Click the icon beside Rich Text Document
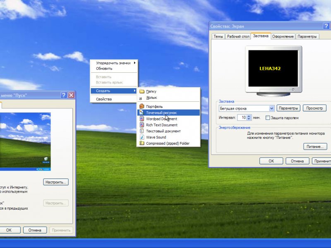 pos(142,125)
